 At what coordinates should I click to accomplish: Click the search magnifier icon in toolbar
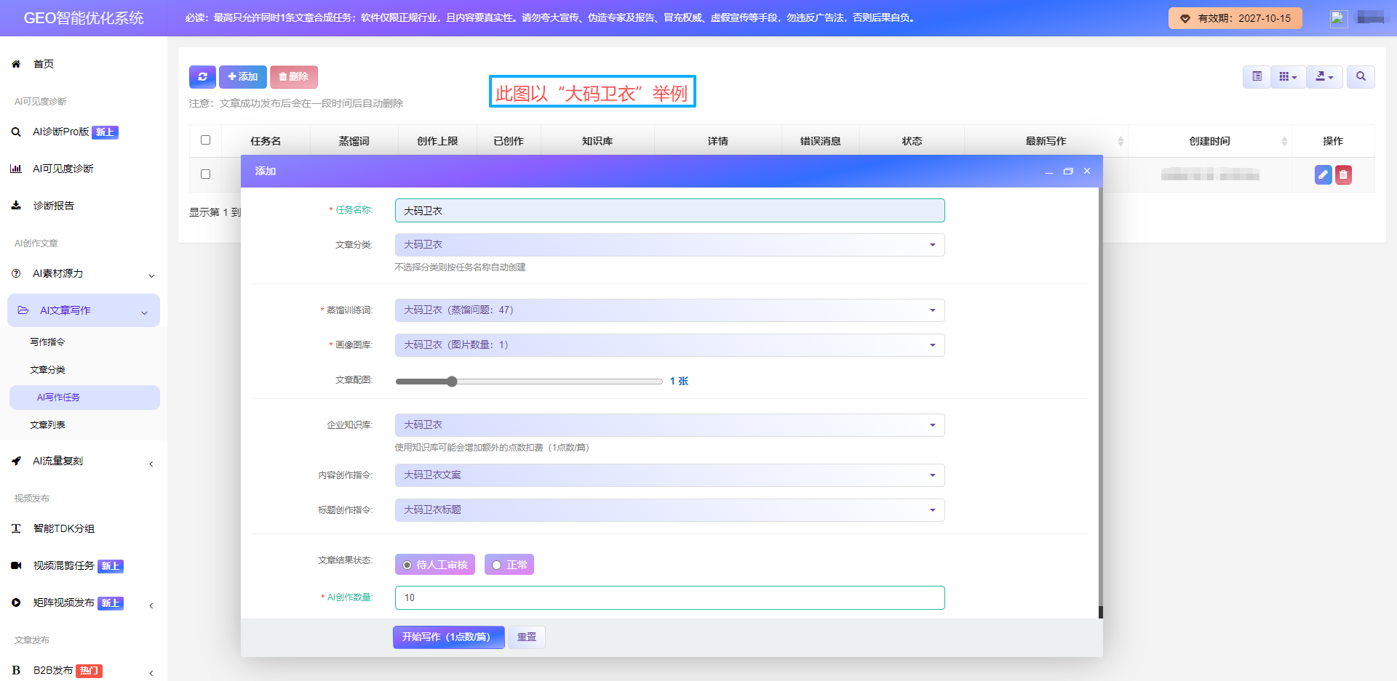[x=1361, y=76]
